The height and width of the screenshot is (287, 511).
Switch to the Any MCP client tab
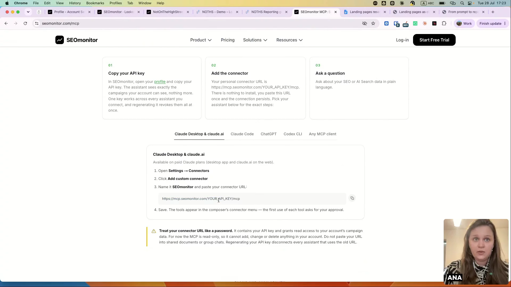[322, 134]
